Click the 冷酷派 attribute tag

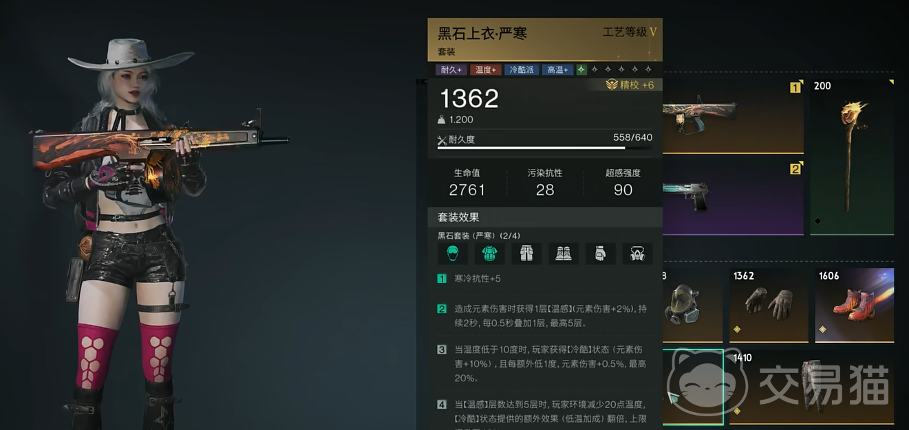click(x=522, y=69)
